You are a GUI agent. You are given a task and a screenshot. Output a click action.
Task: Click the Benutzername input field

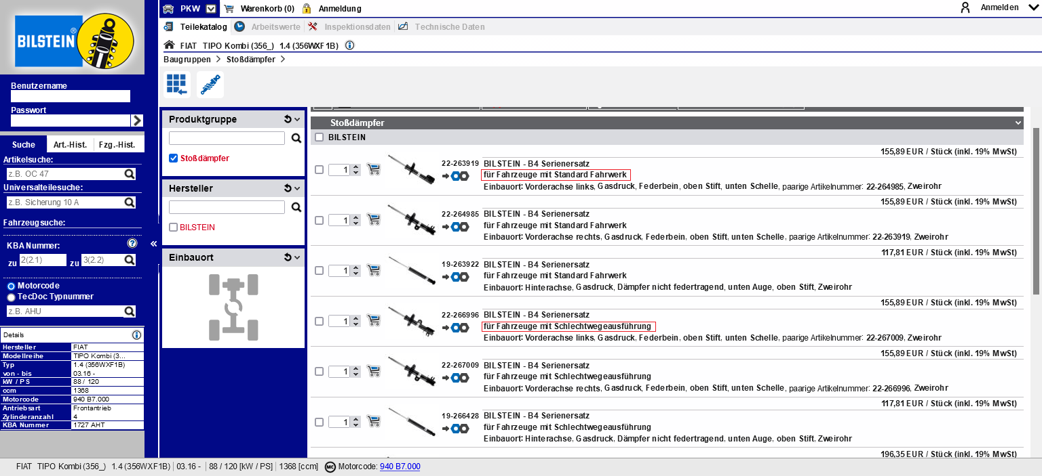(70, 96)
